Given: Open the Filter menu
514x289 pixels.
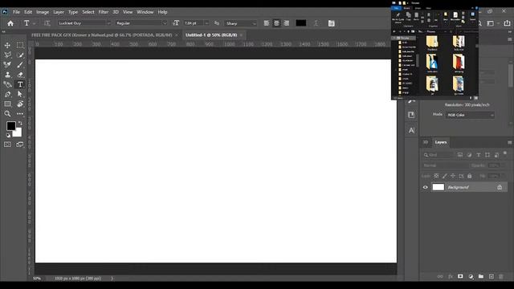Looking at the screenshot, I should [x=104, y=12].
